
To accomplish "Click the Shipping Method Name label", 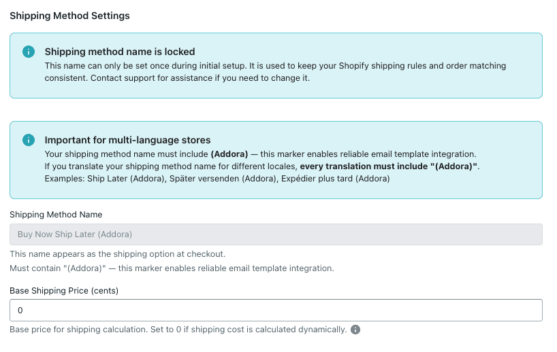I will (56, 215).
